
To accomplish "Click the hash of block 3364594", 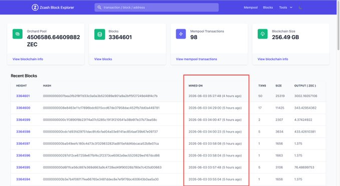I will [101, 179].
